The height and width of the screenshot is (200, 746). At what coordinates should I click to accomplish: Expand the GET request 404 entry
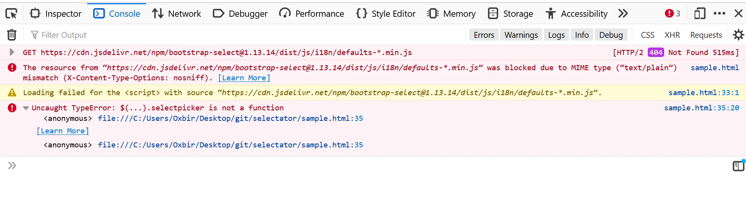[x=12, y=52]
